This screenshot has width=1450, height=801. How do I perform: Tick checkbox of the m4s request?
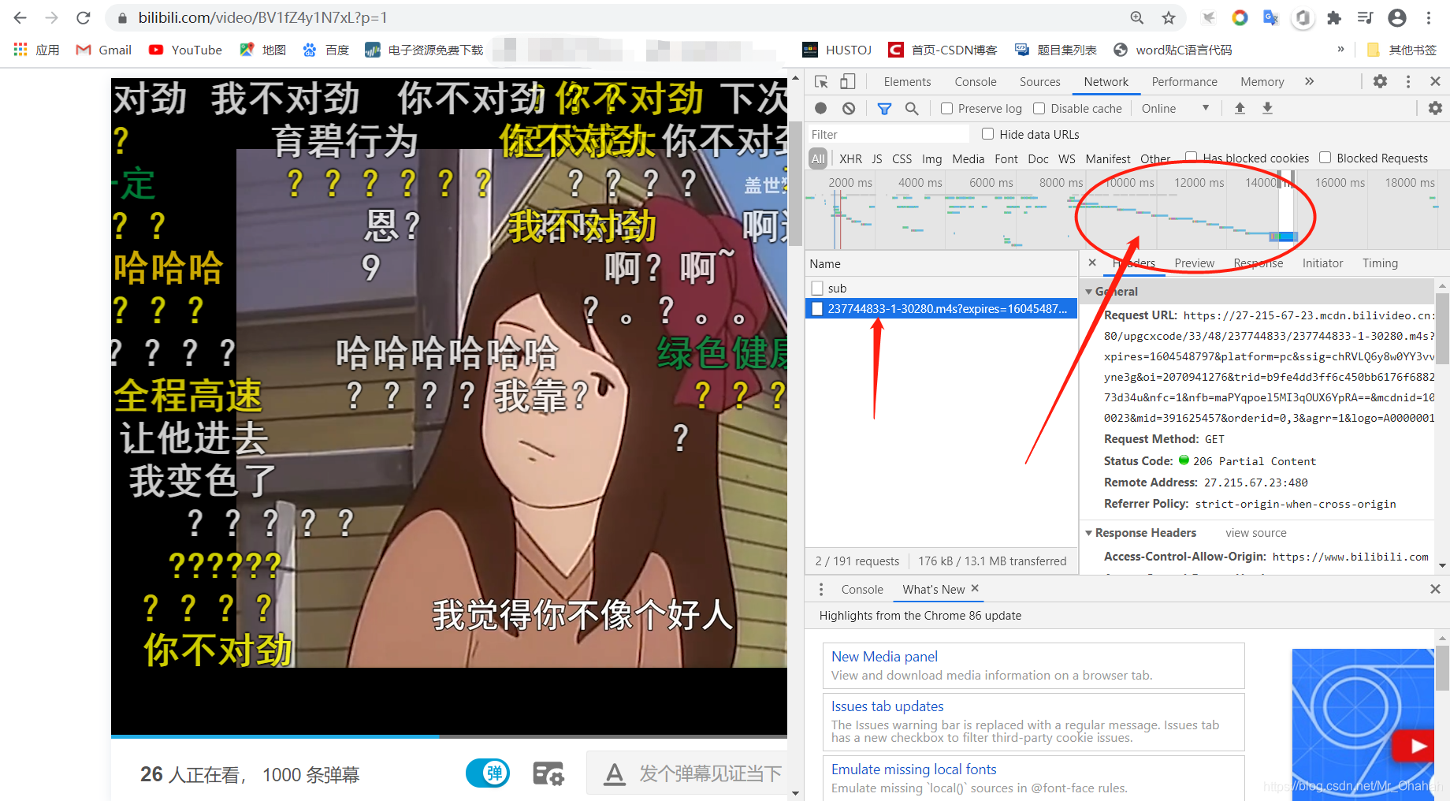[x=817, y=308]
